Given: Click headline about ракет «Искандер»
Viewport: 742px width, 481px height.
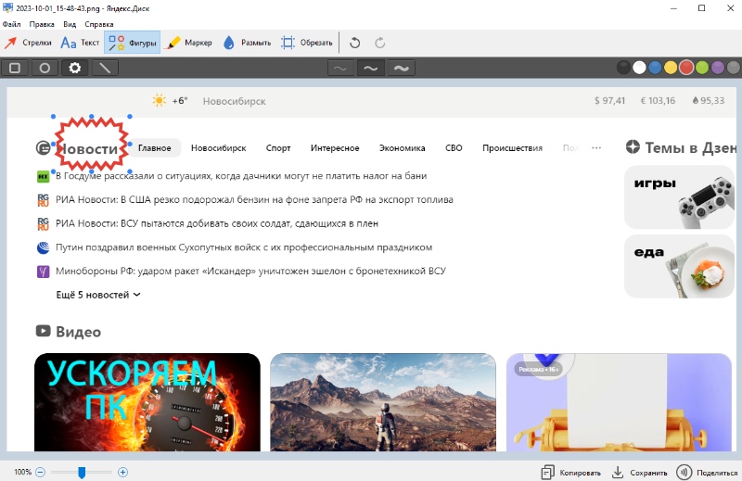Looking at the screenshot, I should [x=250, y=271].
